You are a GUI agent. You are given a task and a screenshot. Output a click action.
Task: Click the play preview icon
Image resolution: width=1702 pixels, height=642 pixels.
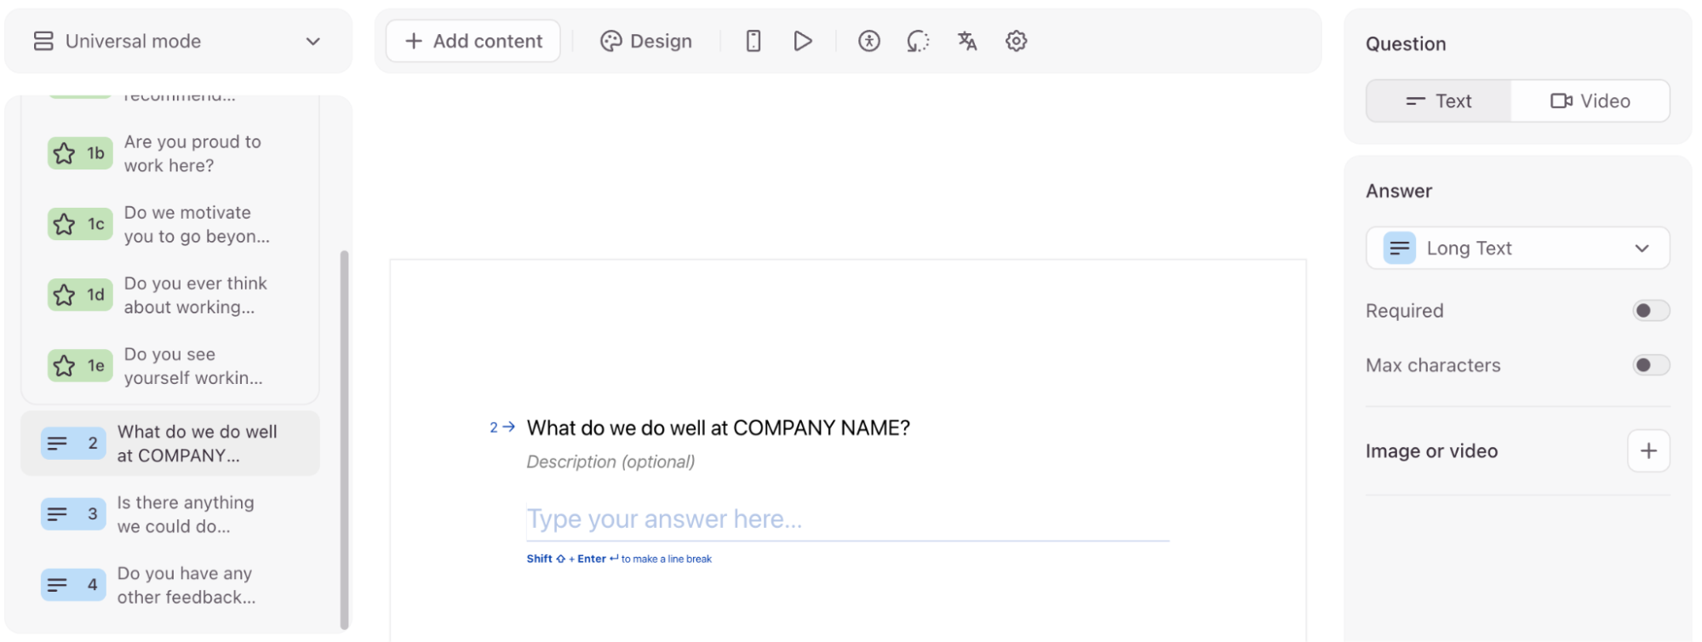[802, 41]
